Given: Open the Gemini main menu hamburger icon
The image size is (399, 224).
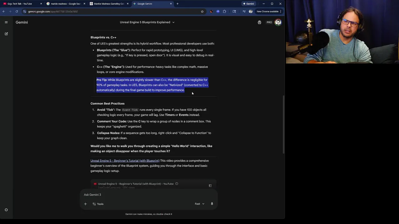Looking at the screenshot, I should (6, 22).
